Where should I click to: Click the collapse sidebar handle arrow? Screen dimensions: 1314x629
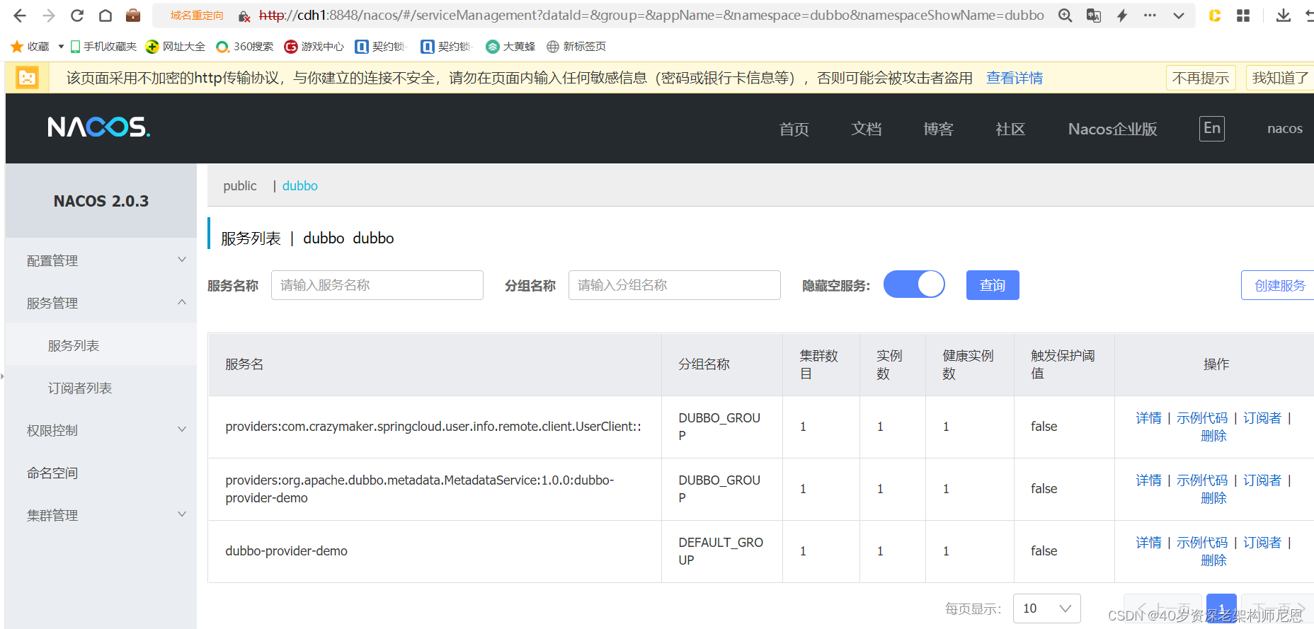point(3,376)
